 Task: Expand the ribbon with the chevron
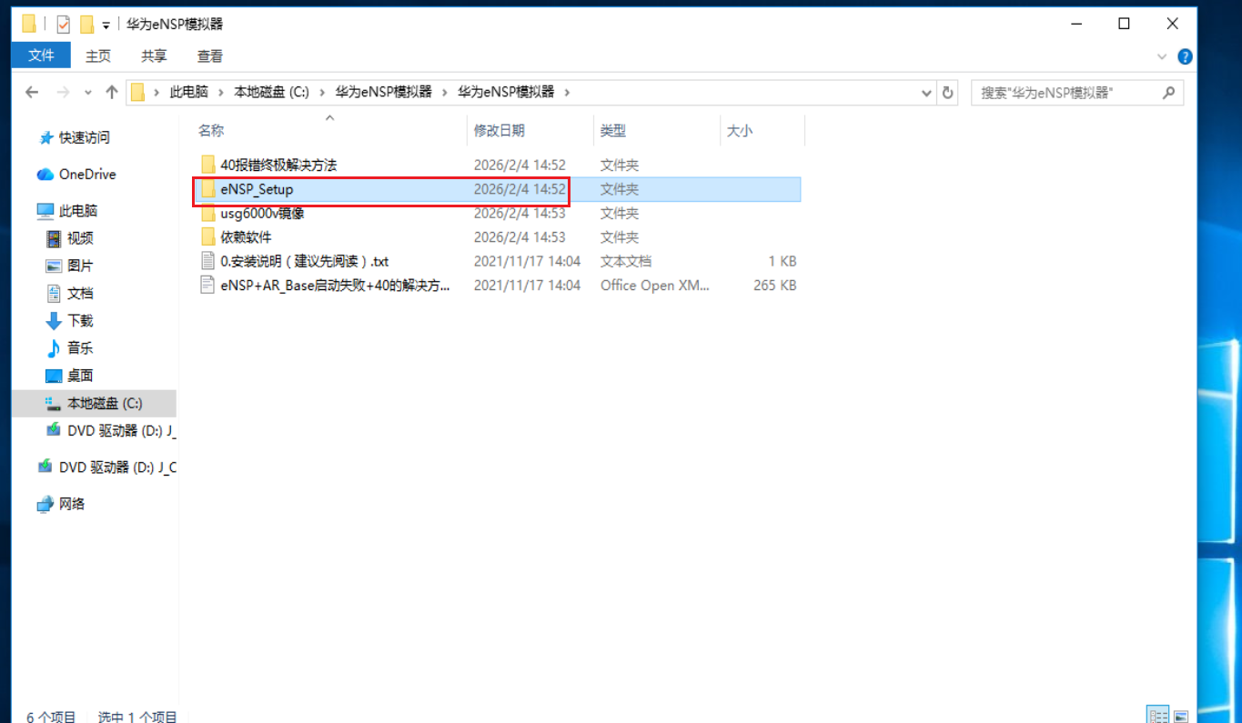point(1162,56)
